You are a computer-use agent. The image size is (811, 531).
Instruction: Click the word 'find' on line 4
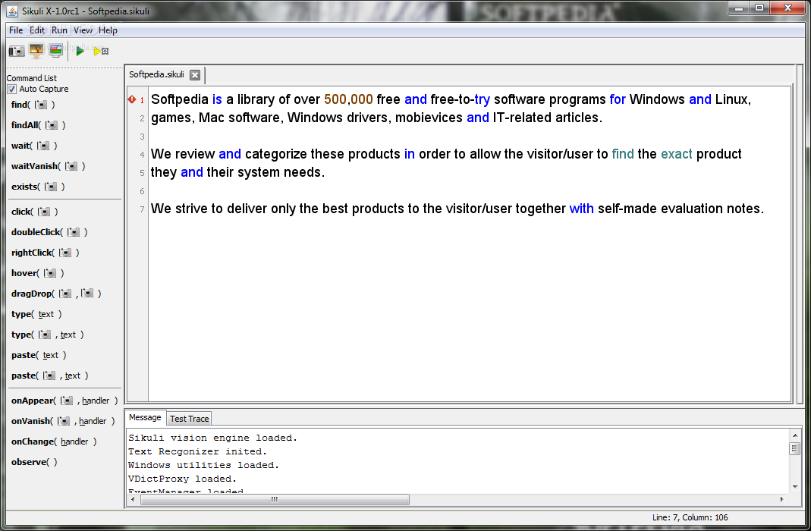click(x=623, y=154)
